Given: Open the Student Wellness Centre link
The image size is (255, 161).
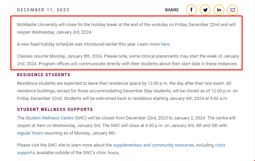Looking at the screenshot, I should pos(49,118).
